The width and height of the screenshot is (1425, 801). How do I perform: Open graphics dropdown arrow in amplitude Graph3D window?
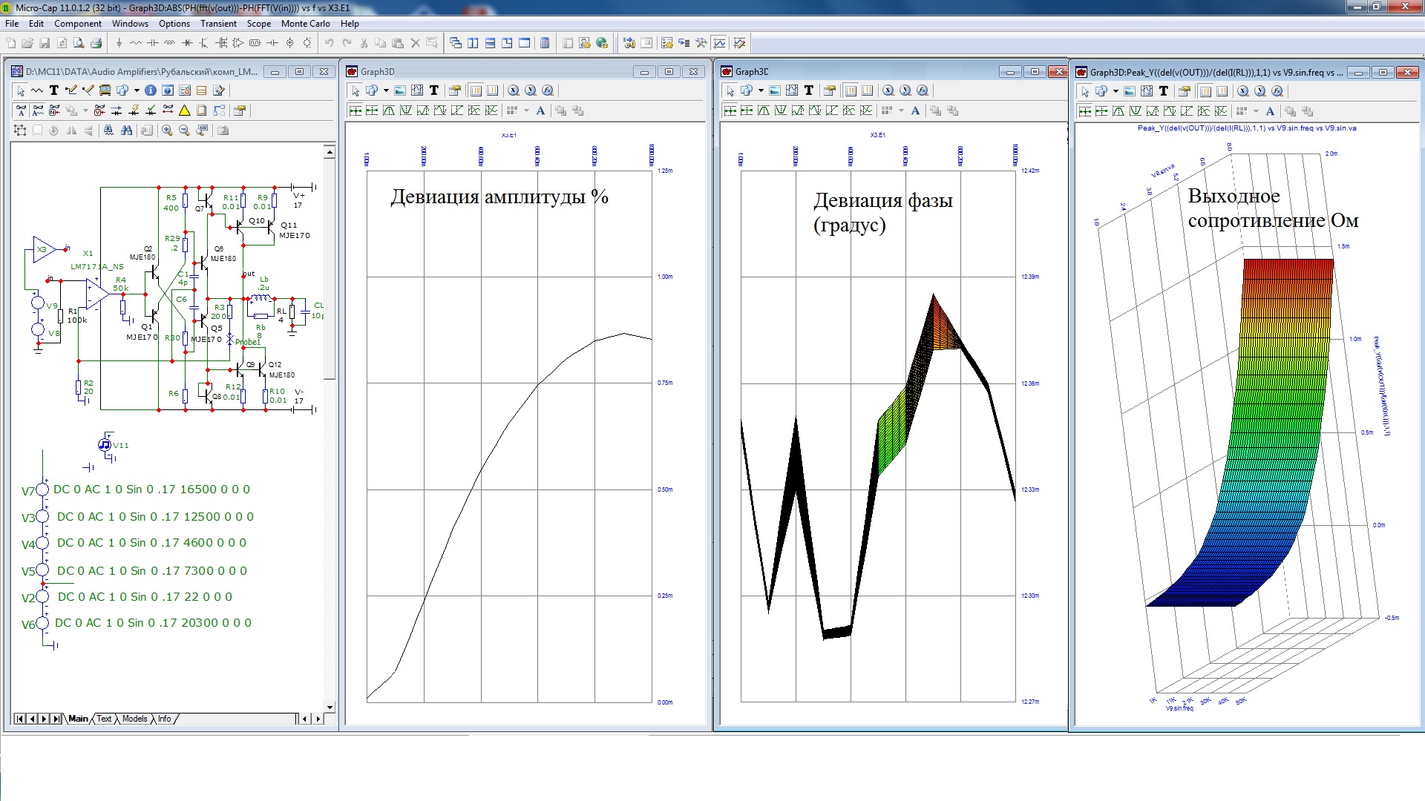(386, 90)
